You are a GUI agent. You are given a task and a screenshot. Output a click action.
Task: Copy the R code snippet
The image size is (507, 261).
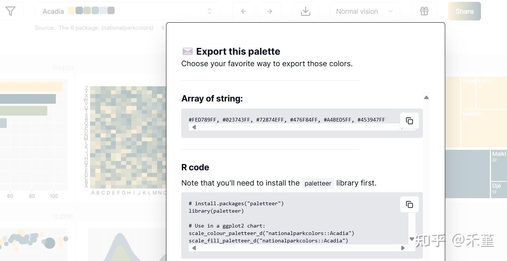(x=409, y=204)
